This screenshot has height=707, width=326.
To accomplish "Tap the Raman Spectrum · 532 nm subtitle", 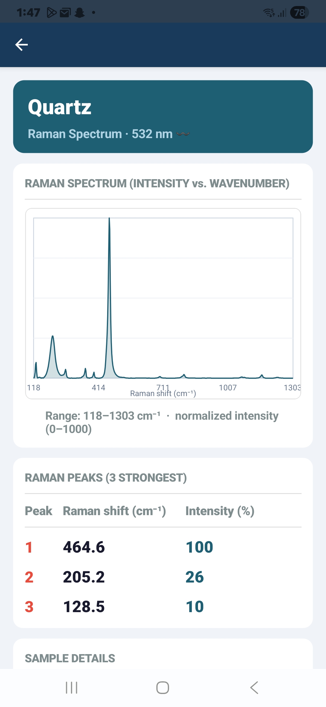I will (100, 134).
